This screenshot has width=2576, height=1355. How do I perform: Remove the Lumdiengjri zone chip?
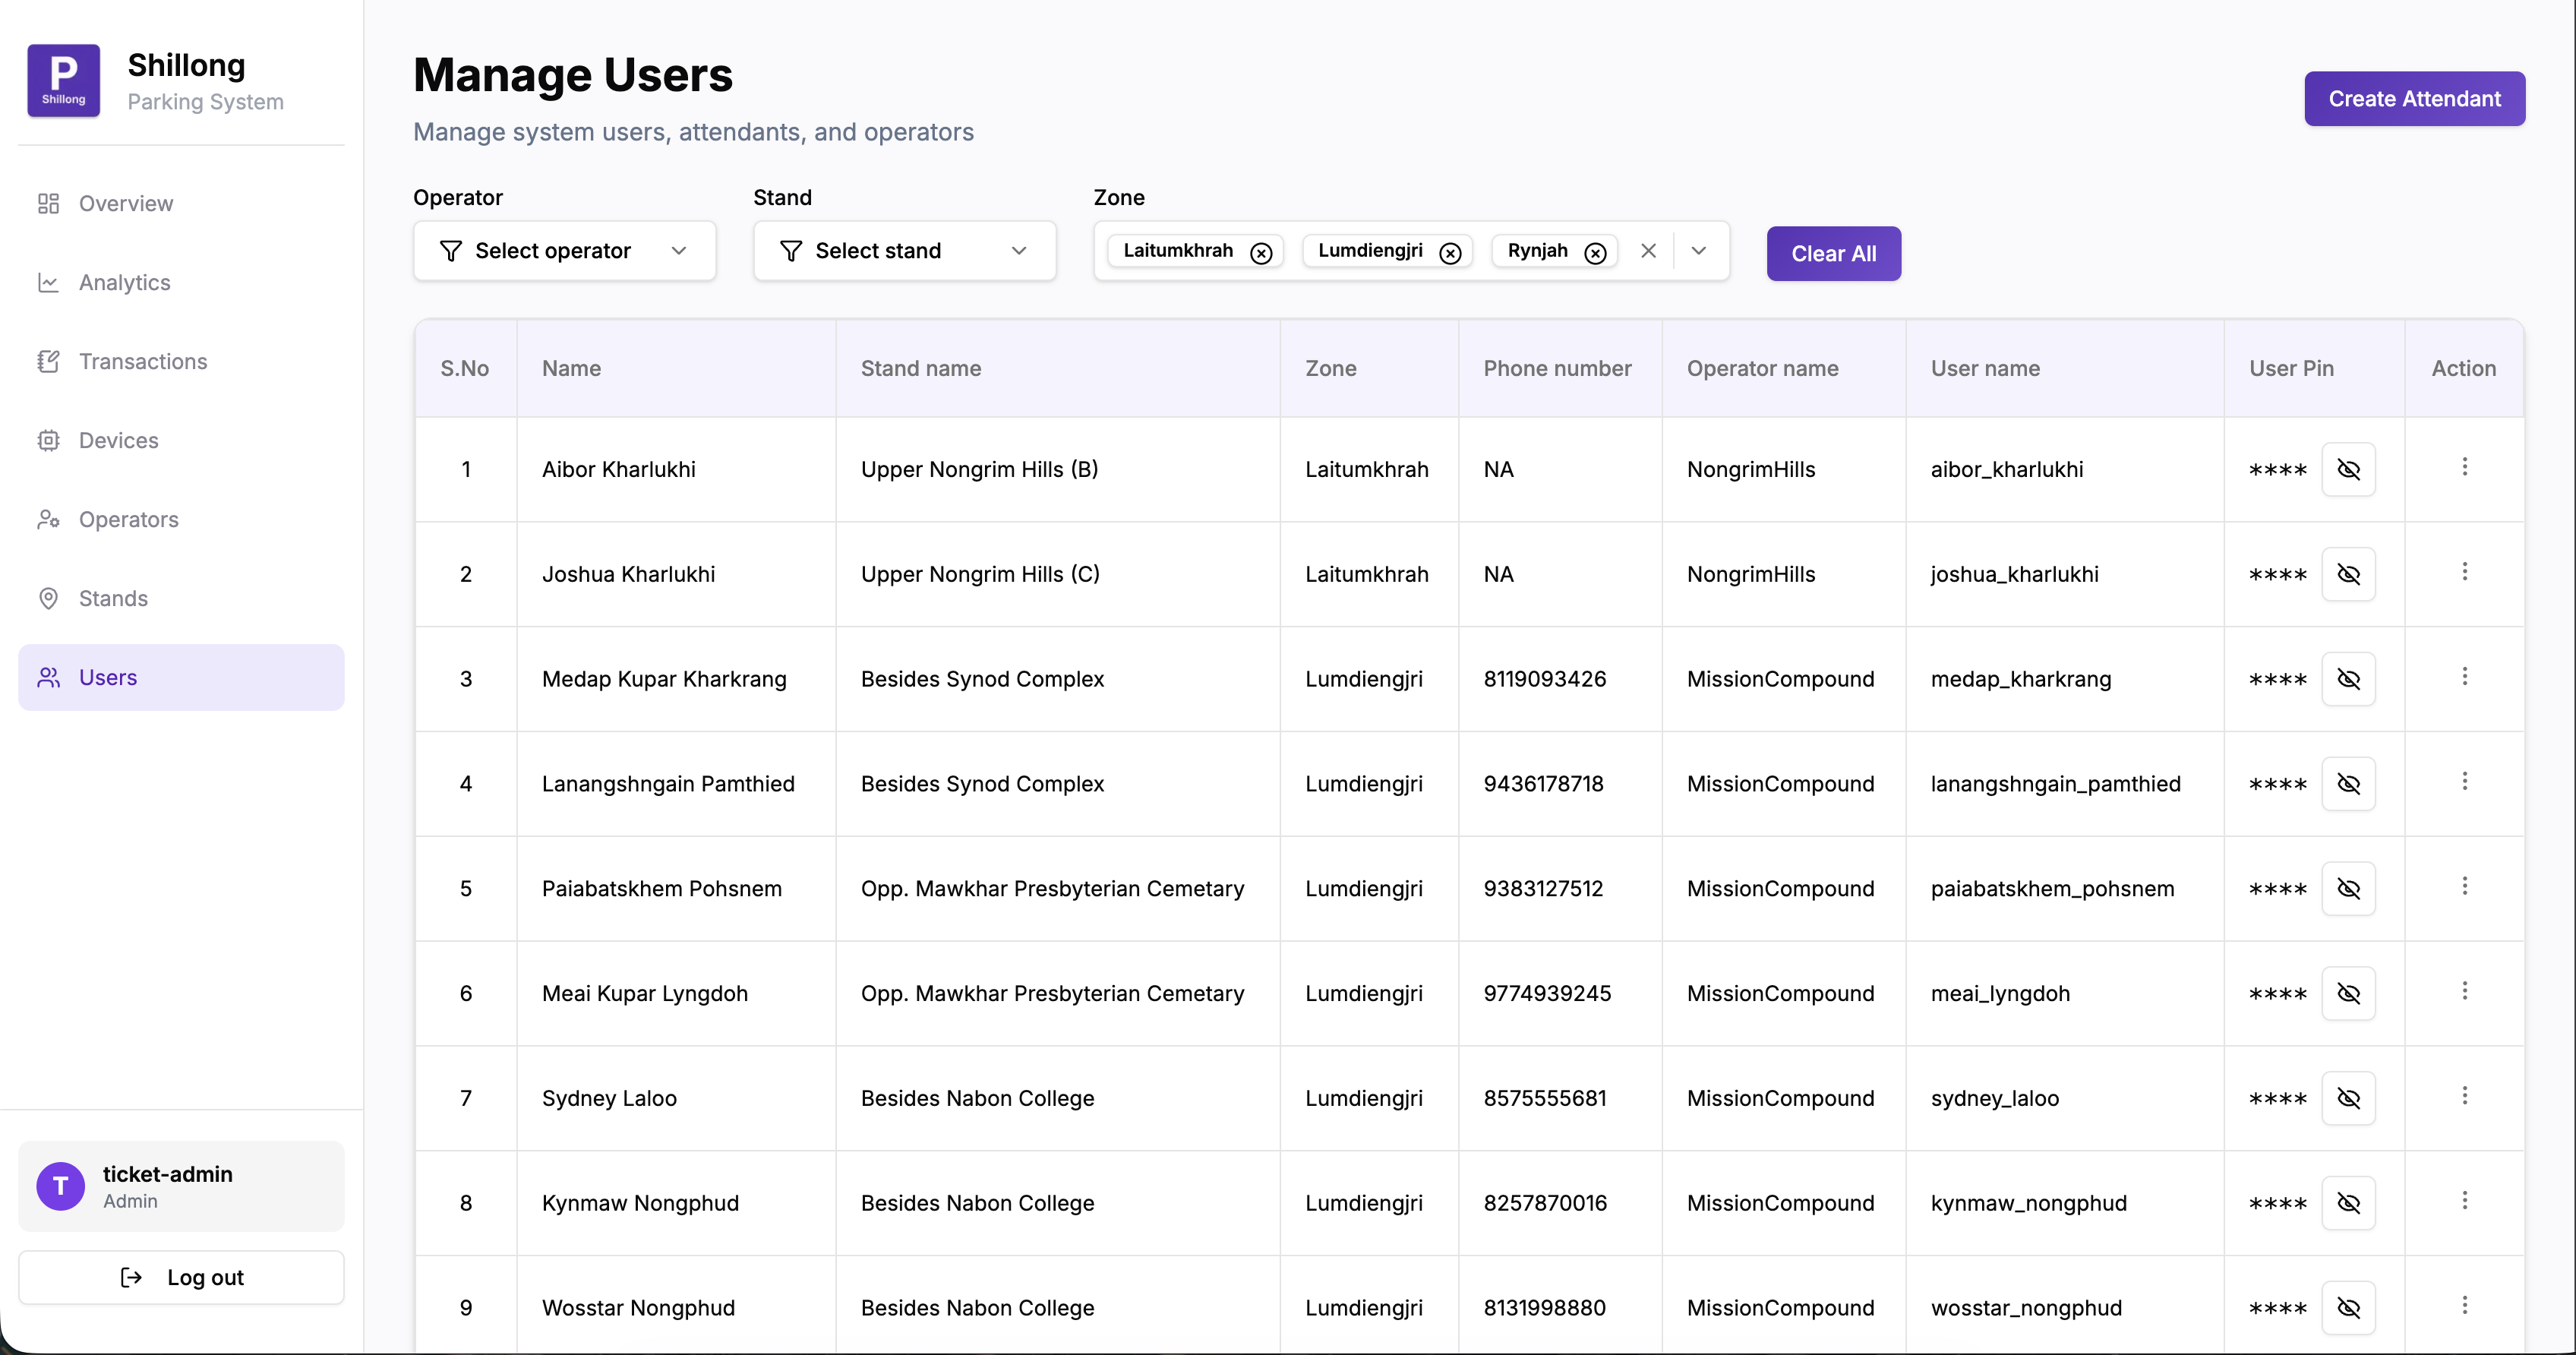coord(1450,253)
